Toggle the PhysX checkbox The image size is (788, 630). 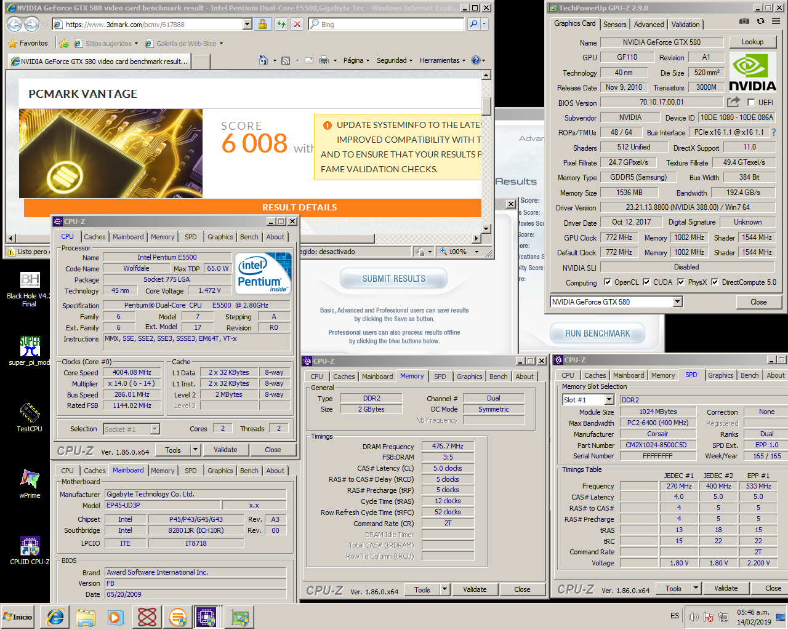[x=681, y=282]
